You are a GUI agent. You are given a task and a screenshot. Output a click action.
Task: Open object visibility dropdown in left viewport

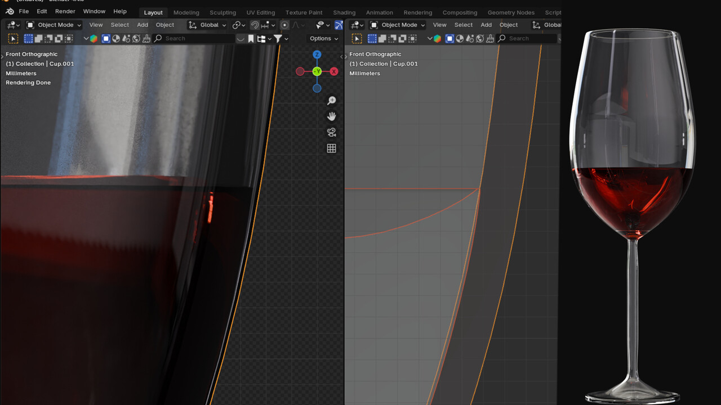323,25
